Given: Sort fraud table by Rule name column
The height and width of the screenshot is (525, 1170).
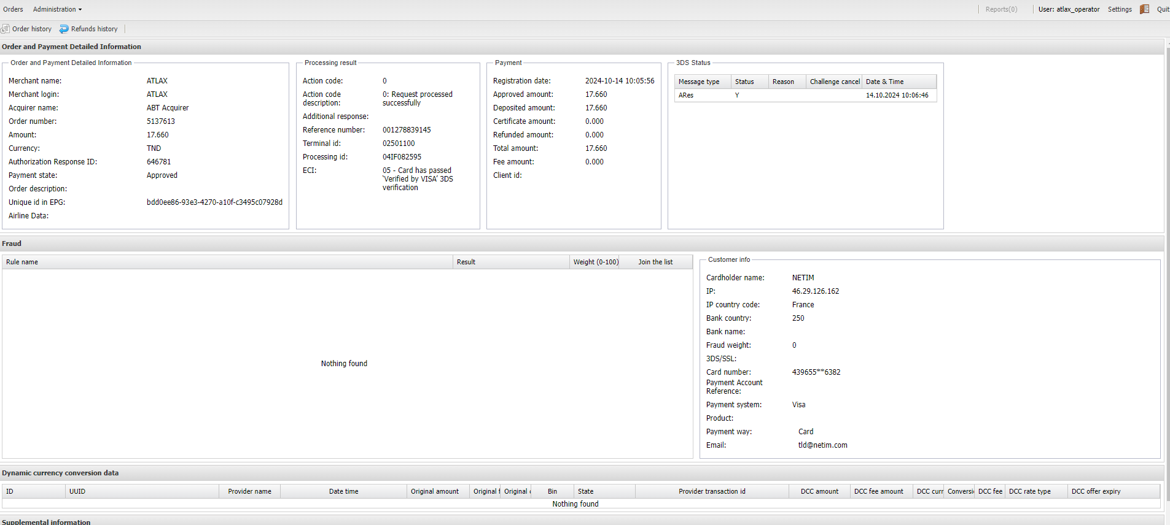Looking at the screenshot, I should [x=22, y=262].
